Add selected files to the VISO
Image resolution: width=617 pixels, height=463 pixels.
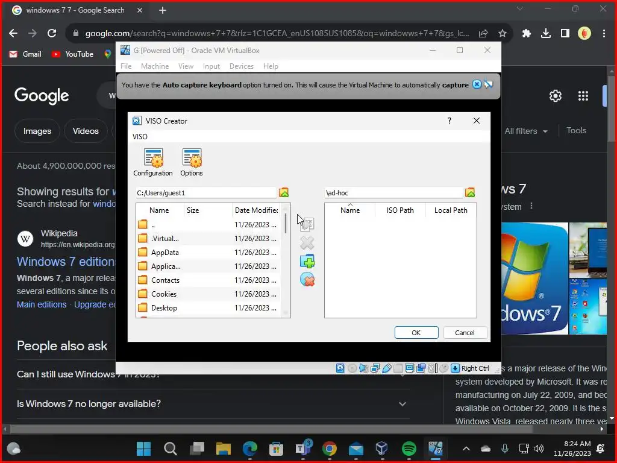click(x=307, y=224)
